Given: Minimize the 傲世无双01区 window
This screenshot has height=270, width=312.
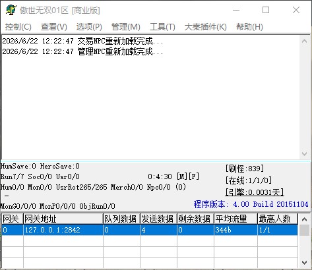Looking at the screenshot, I should tap(236, 10).
